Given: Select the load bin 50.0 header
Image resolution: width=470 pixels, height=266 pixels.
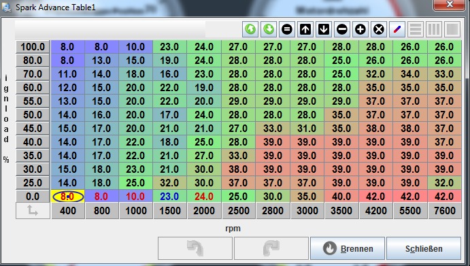Looking at the screenshot, I should (33, 114).
